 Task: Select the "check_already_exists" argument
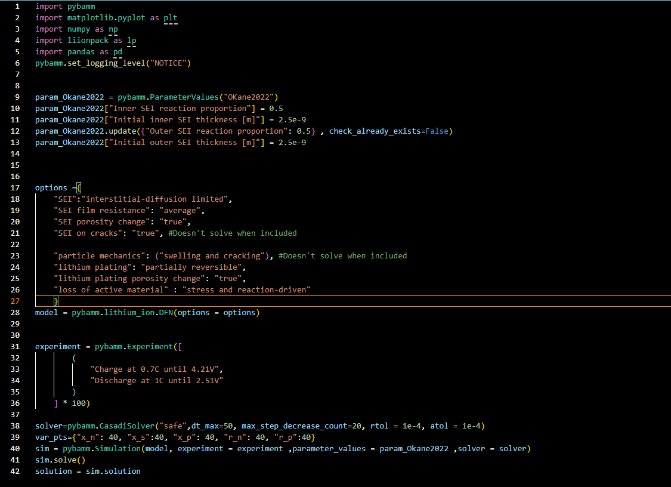click(x=375, y=131)
